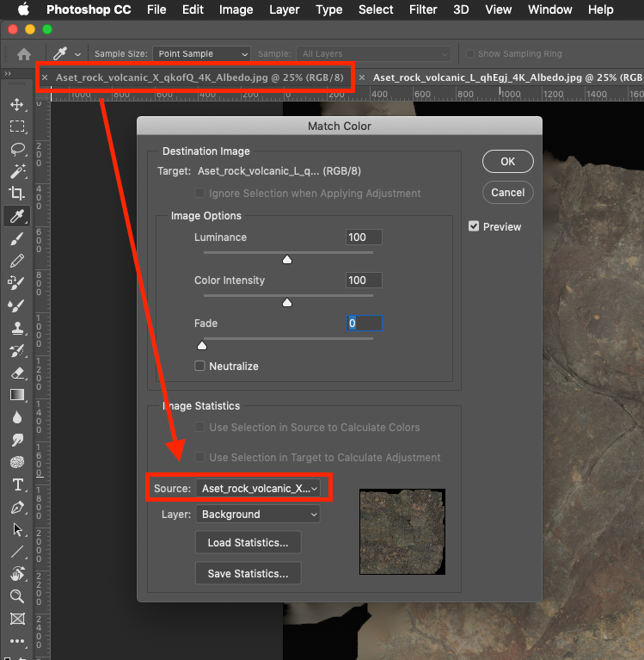Image resolution: width=644 pixels, height=660 pixels.
Task: Select the Mixer Brush tool
Action: pos(17,305)
